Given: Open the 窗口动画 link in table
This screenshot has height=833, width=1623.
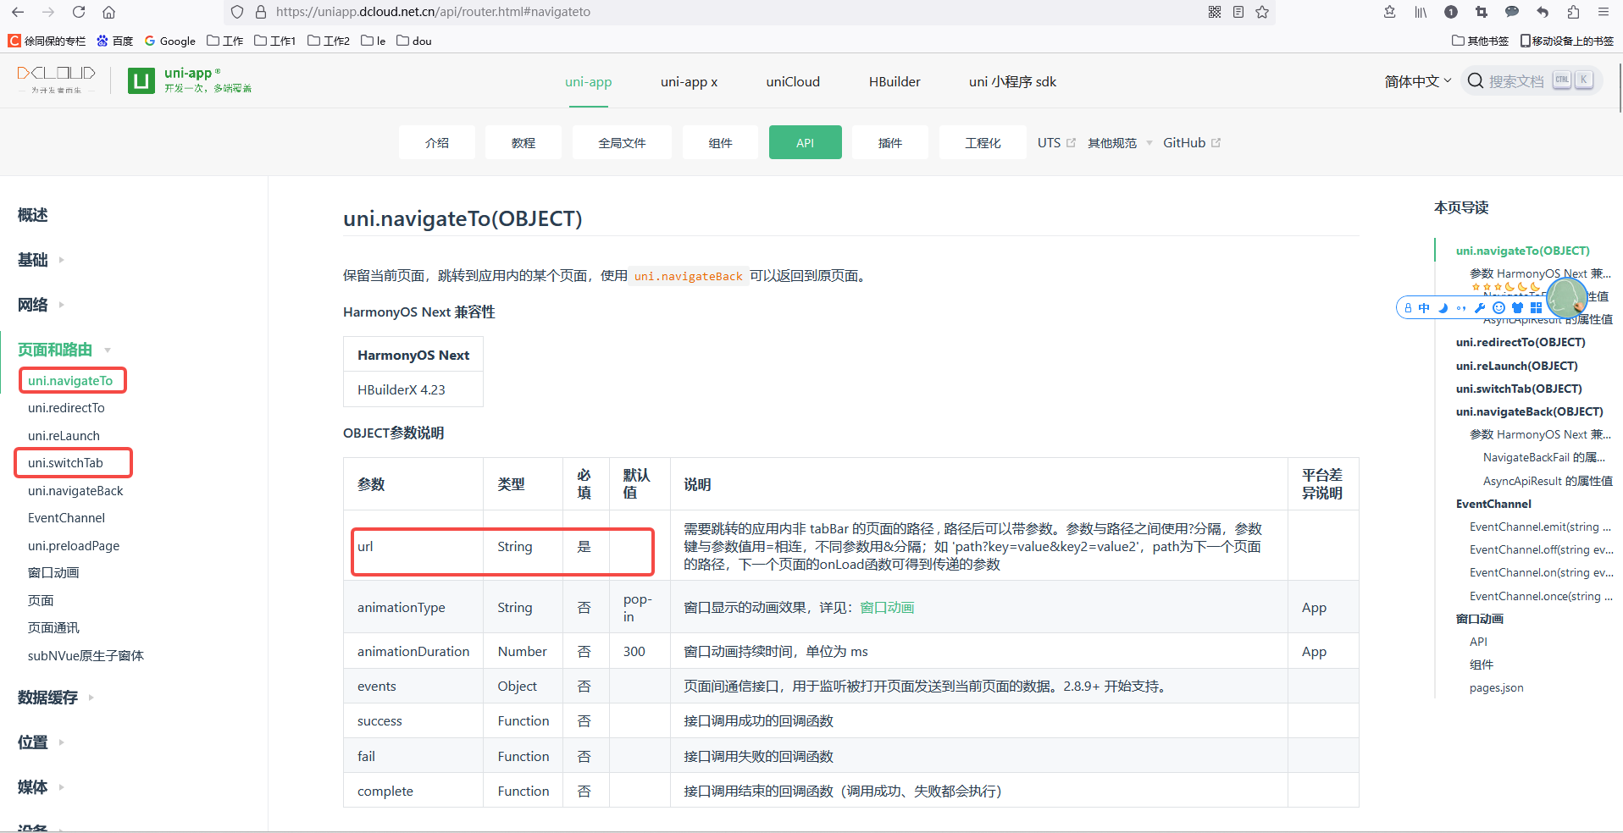Looking at the screenshot, I should point(887,608).
